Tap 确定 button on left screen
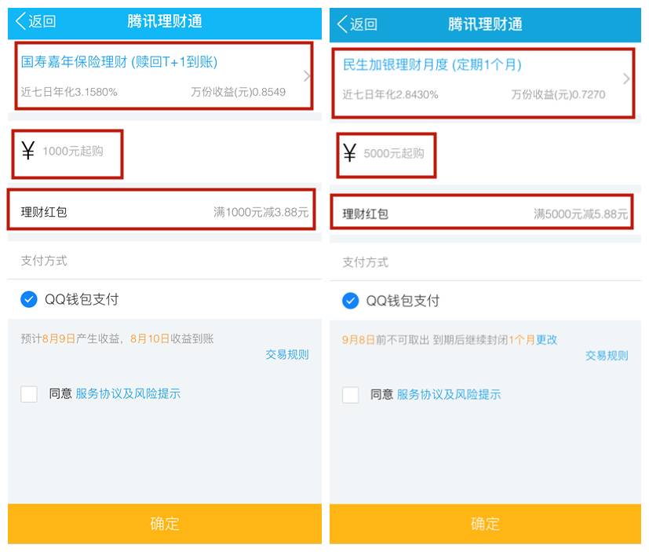Viewport: 649px width, 552px height. [165, 524]
